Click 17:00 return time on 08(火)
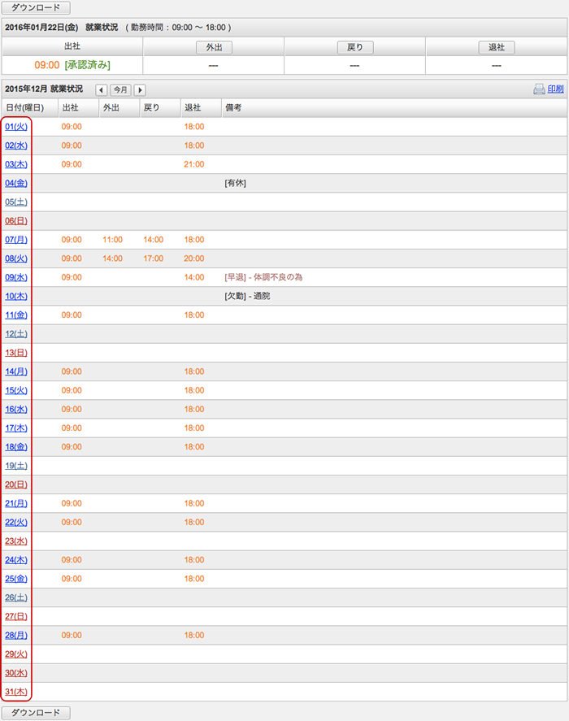 153,258
